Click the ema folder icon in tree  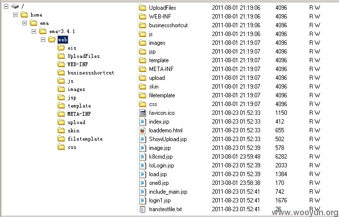coord(34,23)
